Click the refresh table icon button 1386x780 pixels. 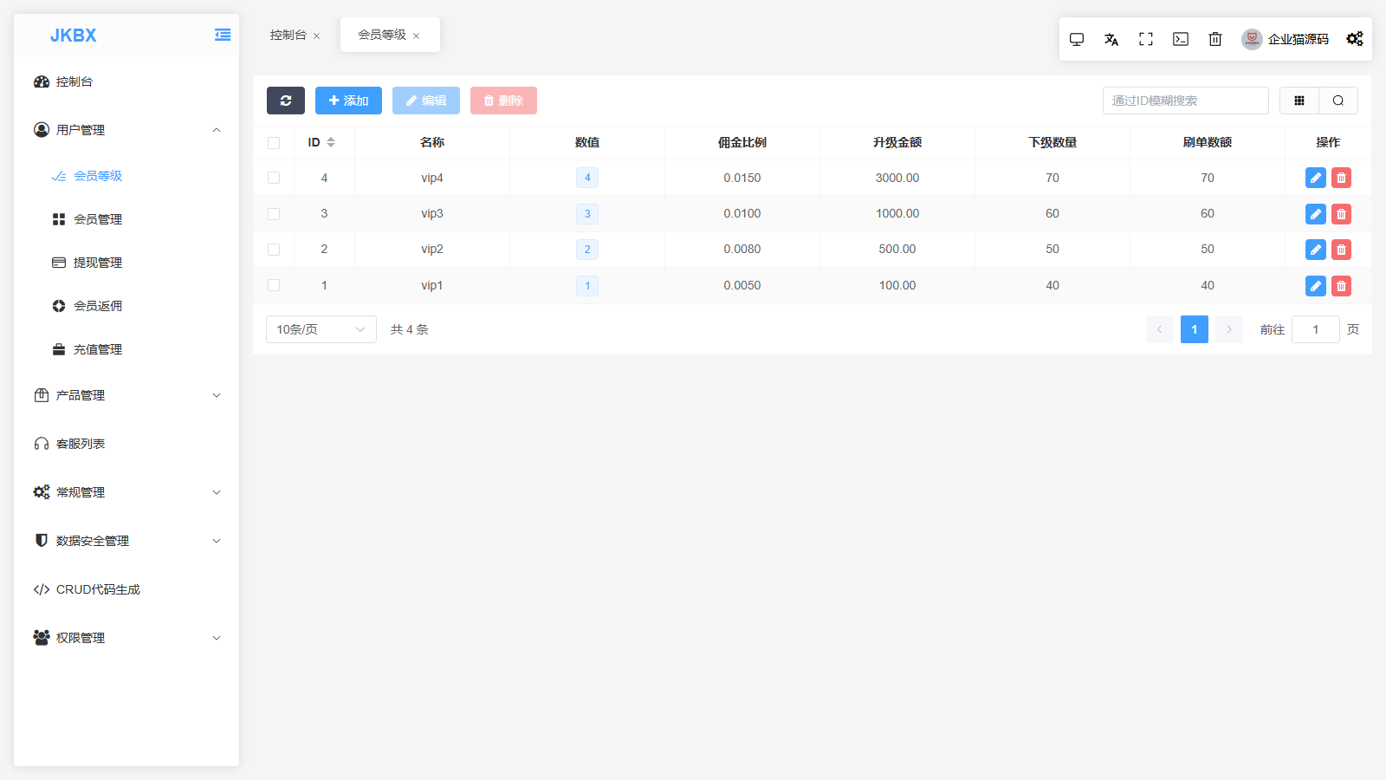286,101
